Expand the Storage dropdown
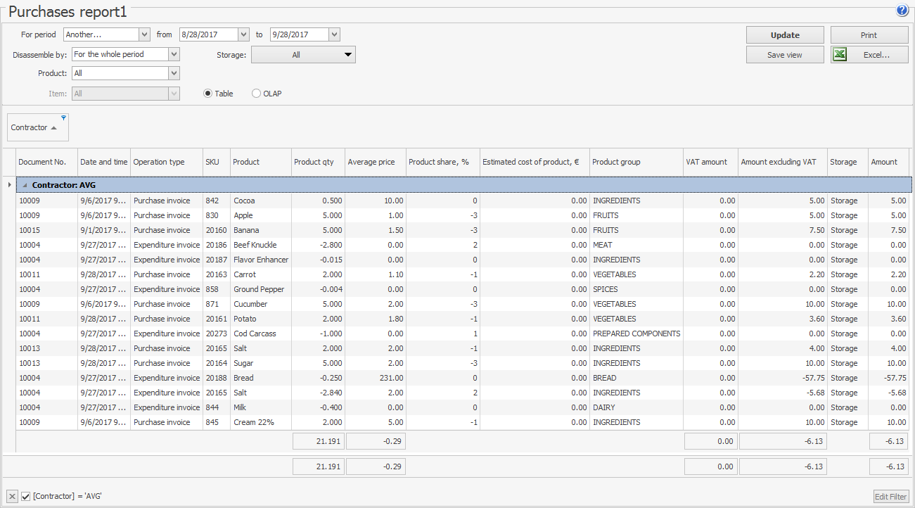Image resolution: width=915 pixels, height=508 pixels. tap(347, 55)
